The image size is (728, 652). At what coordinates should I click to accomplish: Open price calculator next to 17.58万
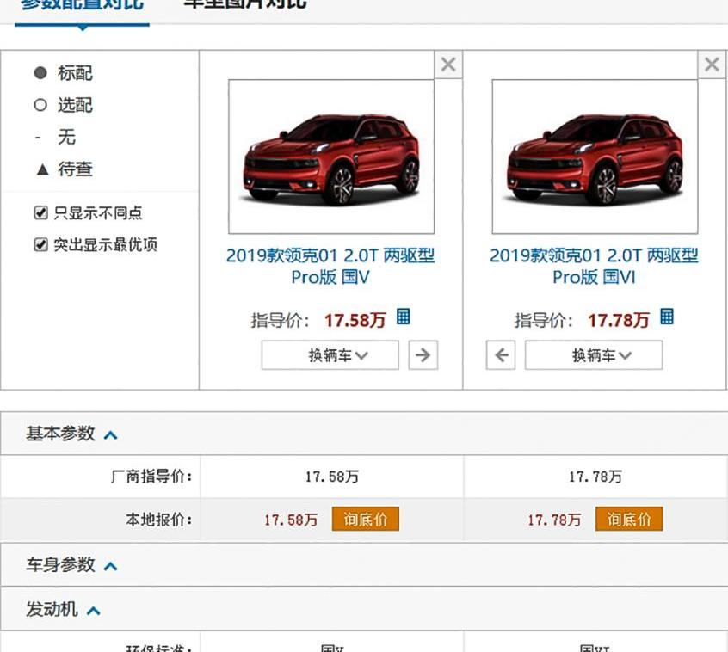point(403,317)
